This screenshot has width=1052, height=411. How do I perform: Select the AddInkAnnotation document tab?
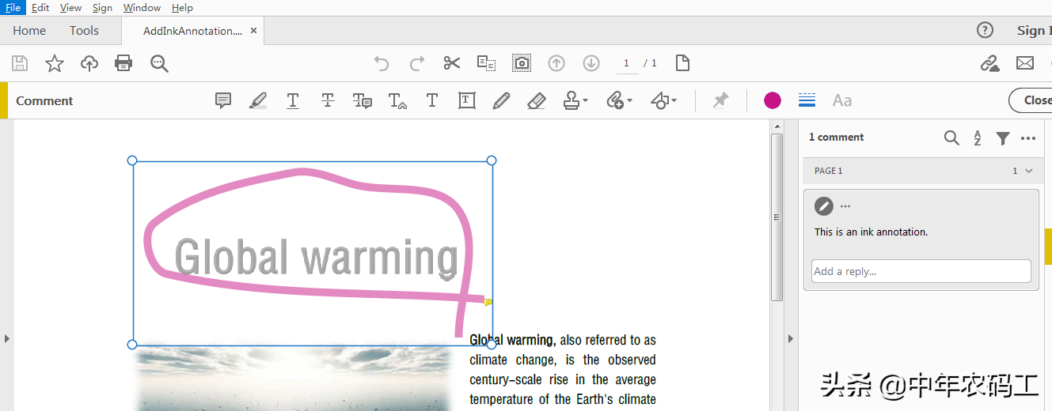click(192, 31)
